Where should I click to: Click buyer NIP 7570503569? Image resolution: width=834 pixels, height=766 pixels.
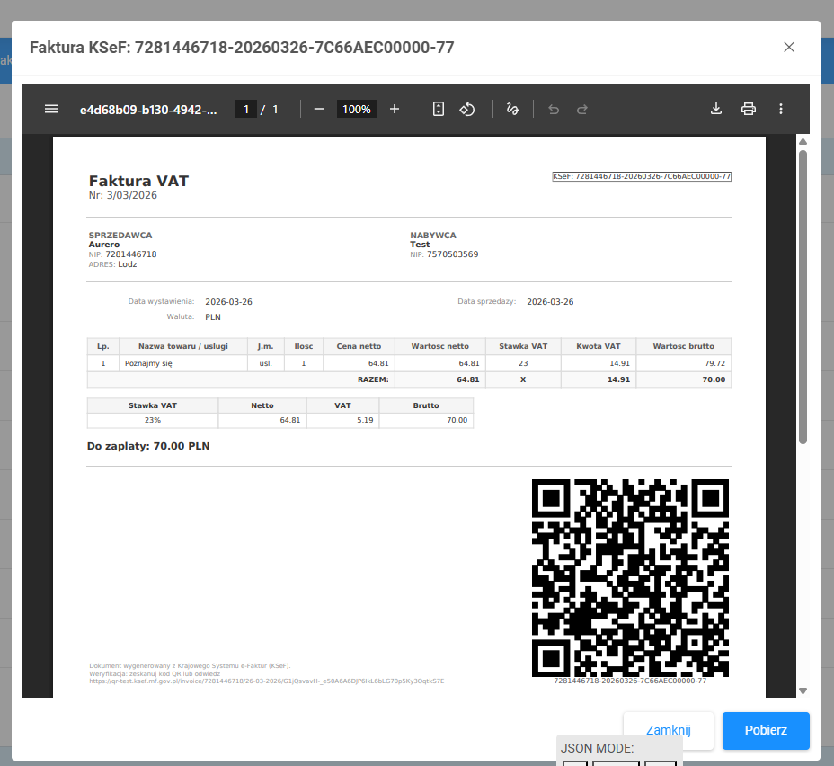(453, 254)
